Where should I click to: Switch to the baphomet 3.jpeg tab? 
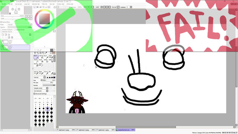(66, 130)
